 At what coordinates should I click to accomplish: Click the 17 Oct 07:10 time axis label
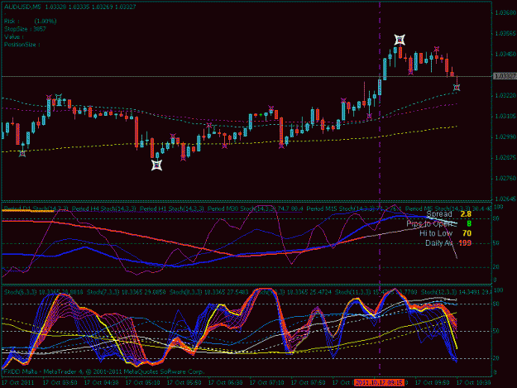point(266,383)
